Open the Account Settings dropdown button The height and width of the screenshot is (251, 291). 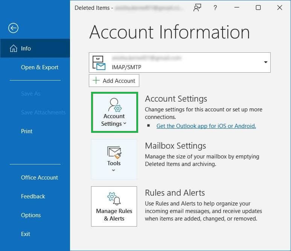[114, 112]
